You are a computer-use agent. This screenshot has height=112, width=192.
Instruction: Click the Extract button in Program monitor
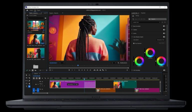pos(97,70)
